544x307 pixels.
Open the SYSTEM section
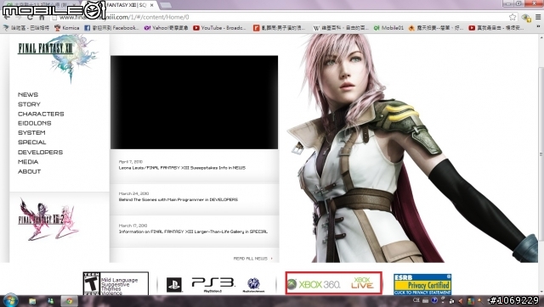tap(31, 132)
